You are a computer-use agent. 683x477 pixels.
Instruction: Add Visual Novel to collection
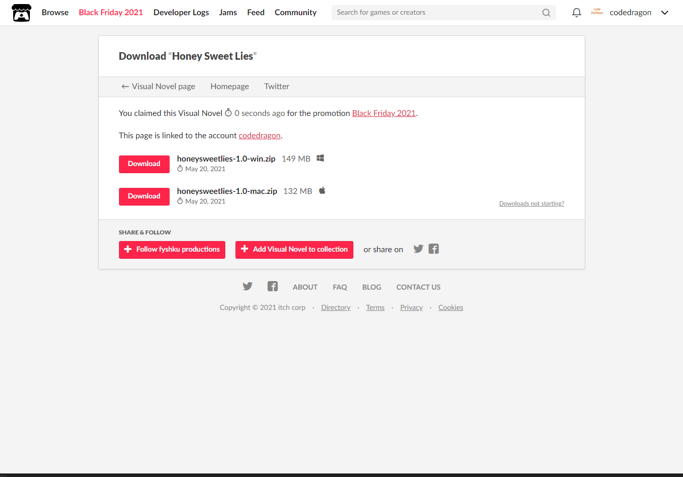[294, 250]
